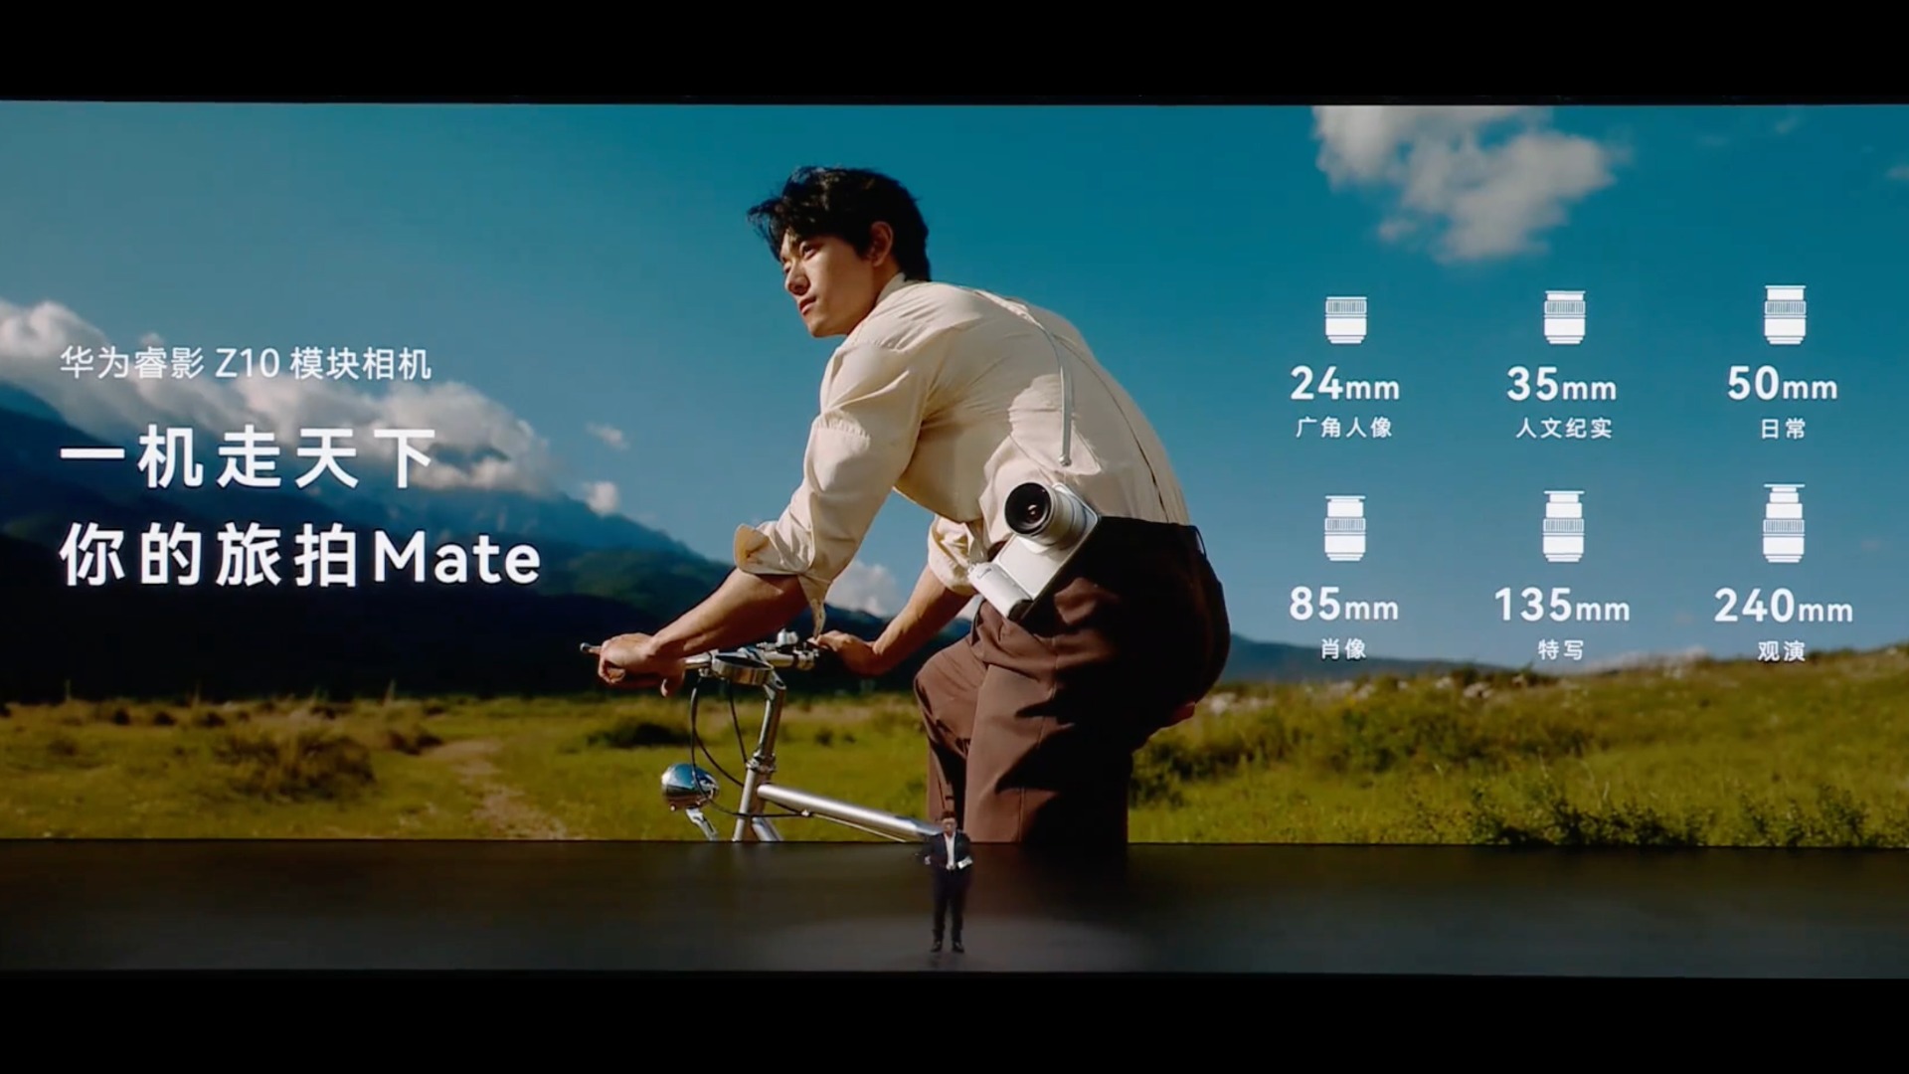
Task: Click the 日常 caption
Action: [1783, 429]
